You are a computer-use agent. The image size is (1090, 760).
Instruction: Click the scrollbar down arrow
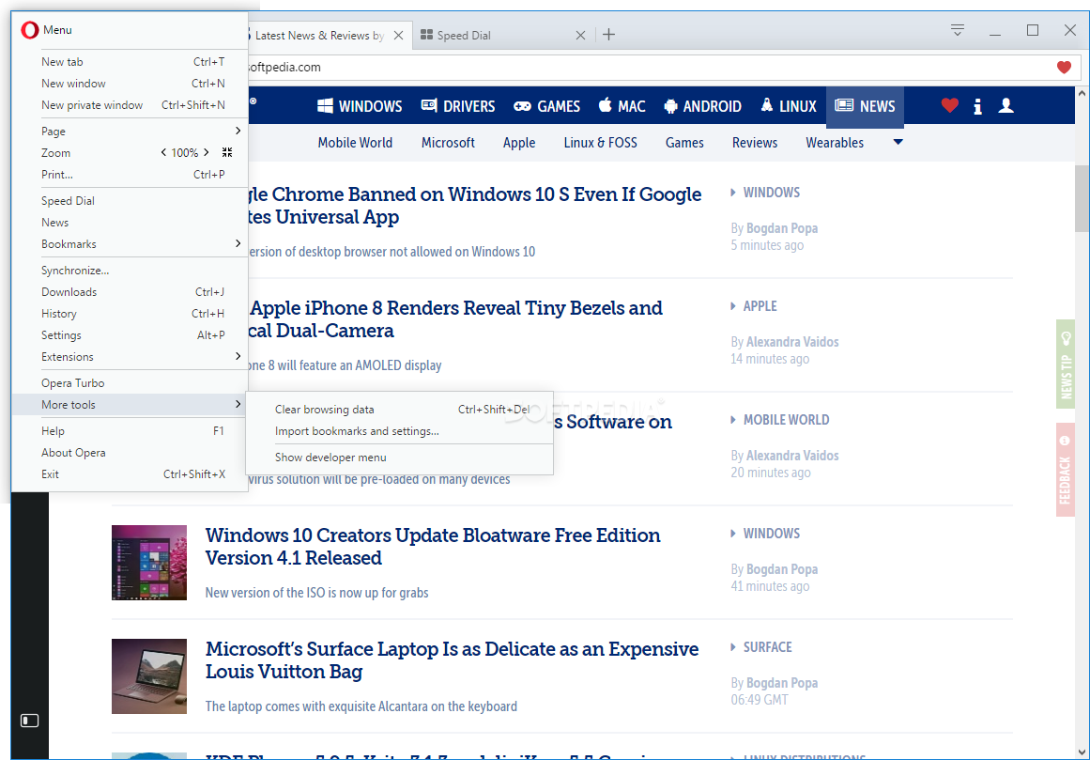click(x=1082, y=752)
